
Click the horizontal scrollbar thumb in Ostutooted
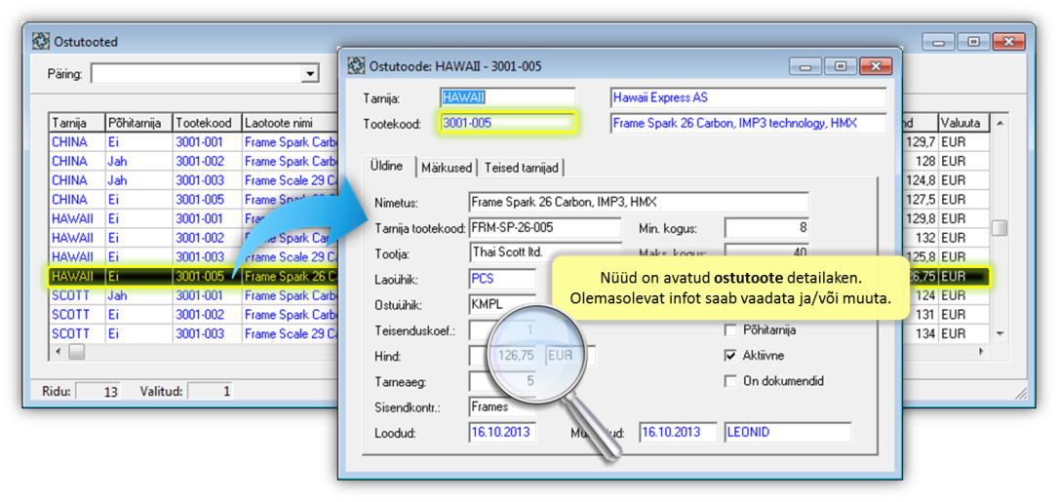click(76, 352)
